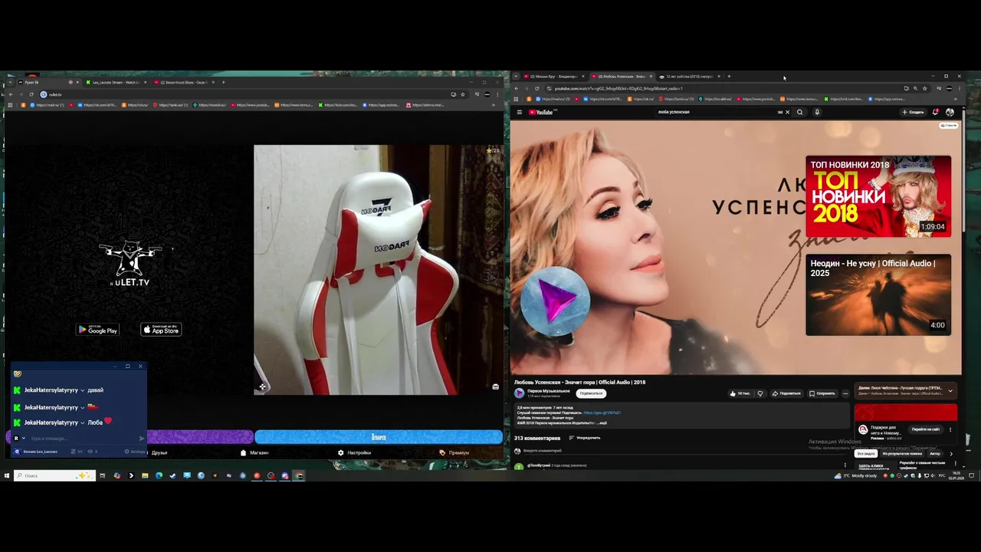This screenshot has width=981, height=552.
Task: Reload the YouTube page
Action: click(536, 88)
